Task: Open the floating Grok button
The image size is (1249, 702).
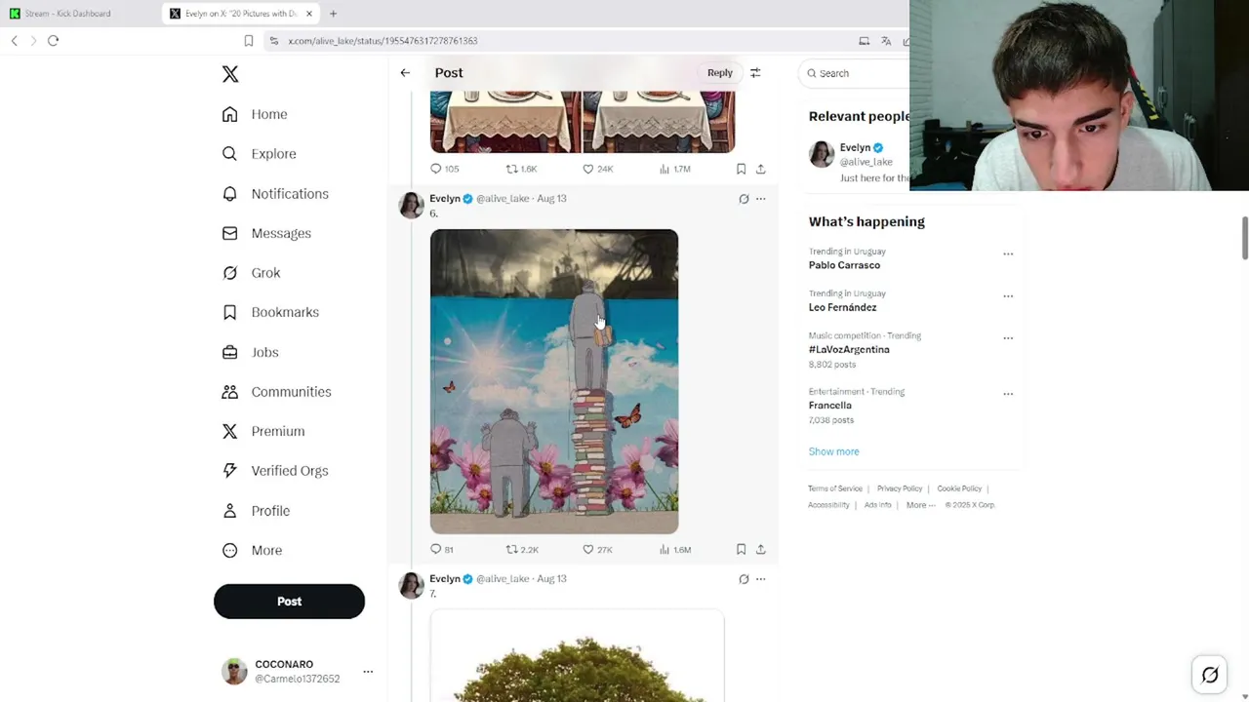Action: pos(1210,675)
